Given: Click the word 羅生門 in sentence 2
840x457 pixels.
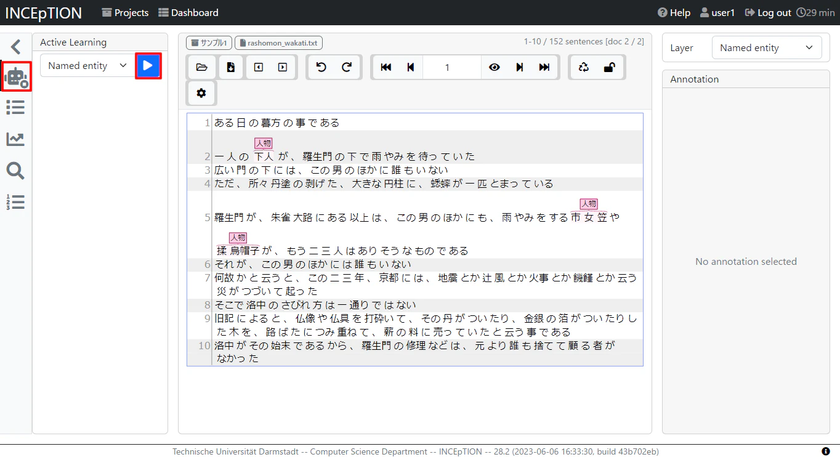Looking at the screenshot, I should [x=317, y=157].
